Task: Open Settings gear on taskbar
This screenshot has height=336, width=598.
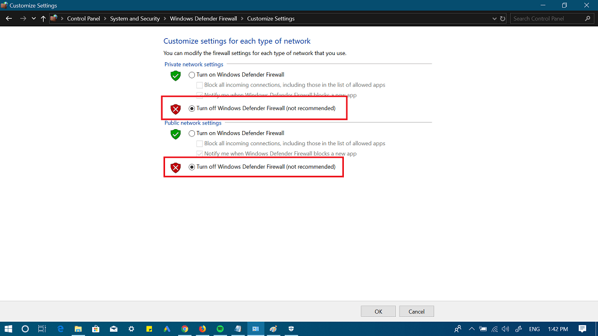Action: click(x=131, y=329)
